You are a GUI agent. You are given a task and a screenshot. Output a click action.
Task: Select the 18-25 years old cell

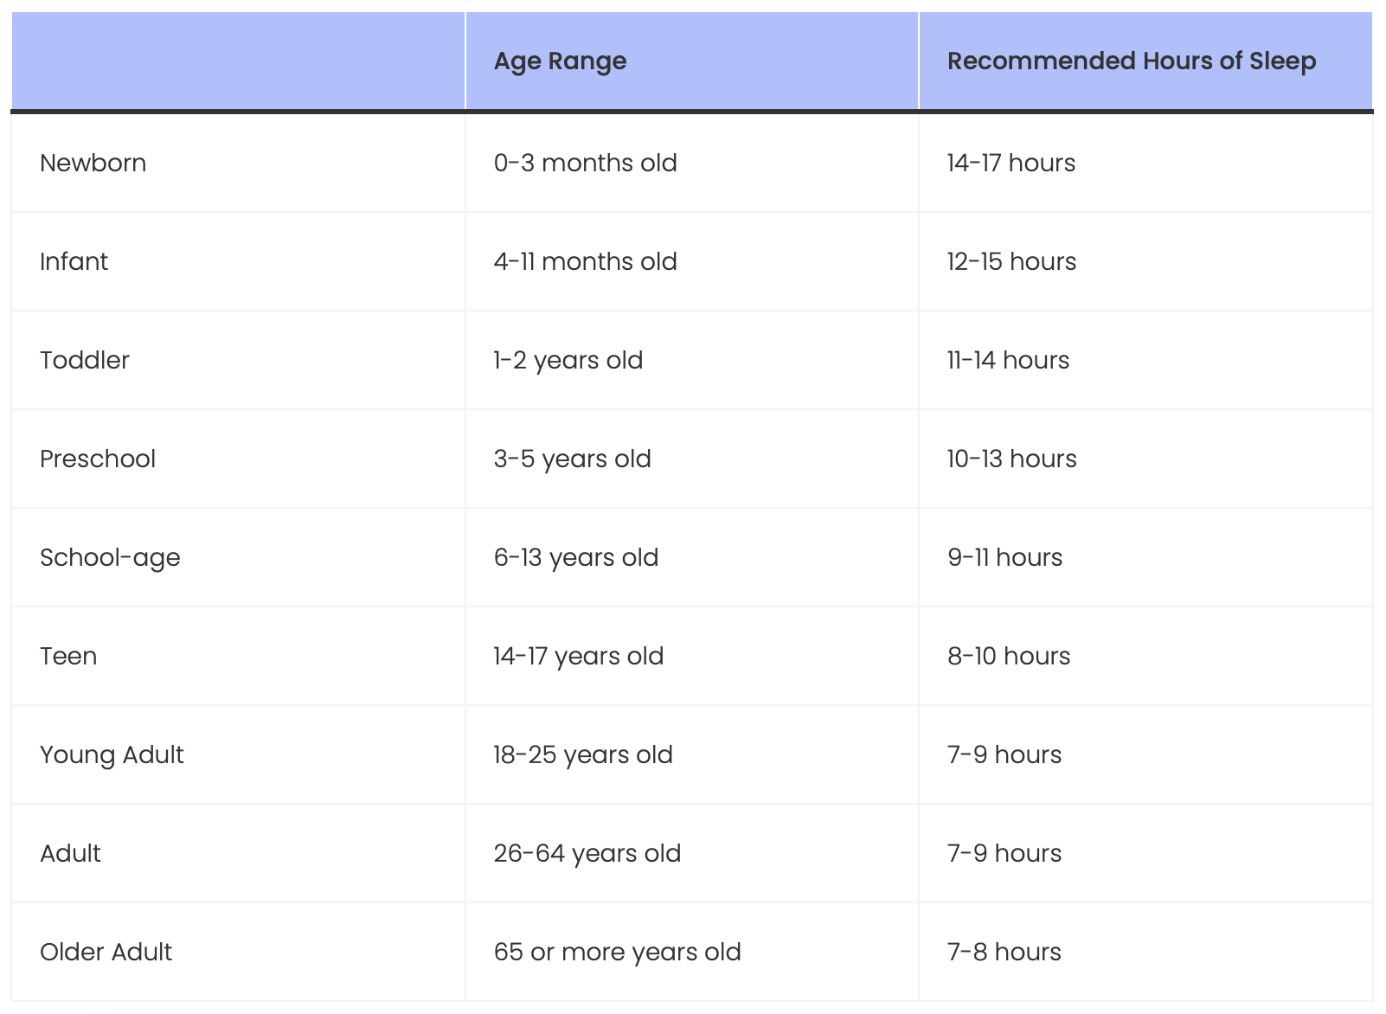[x=582, y=754]
